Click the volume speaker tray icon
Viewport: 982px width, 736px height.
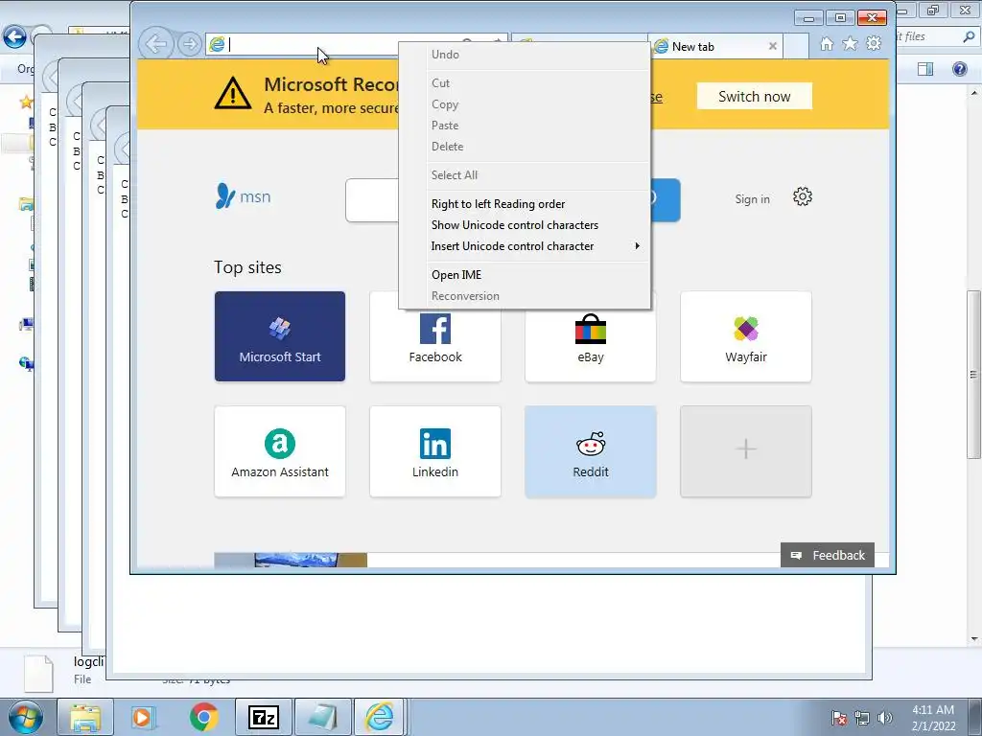pyautogui.click(x=885, y=718)
